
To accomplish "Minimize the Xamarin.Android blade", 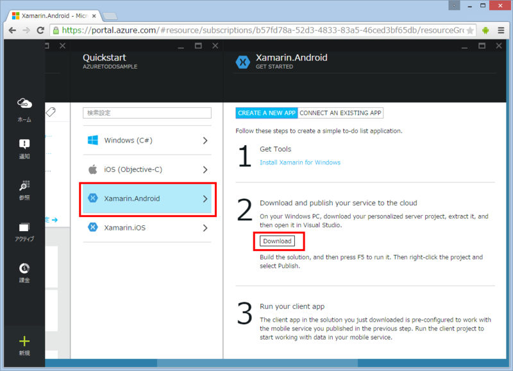I will (x=464, y=46).
